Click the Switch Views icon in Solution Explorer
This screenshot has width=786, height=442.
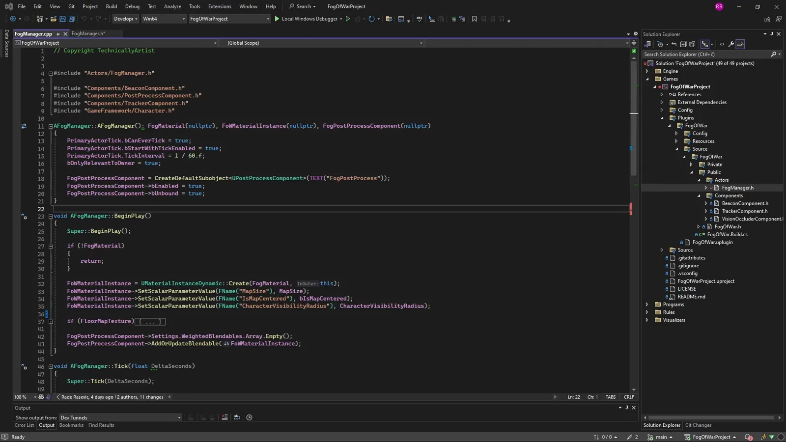coord(647,44)
